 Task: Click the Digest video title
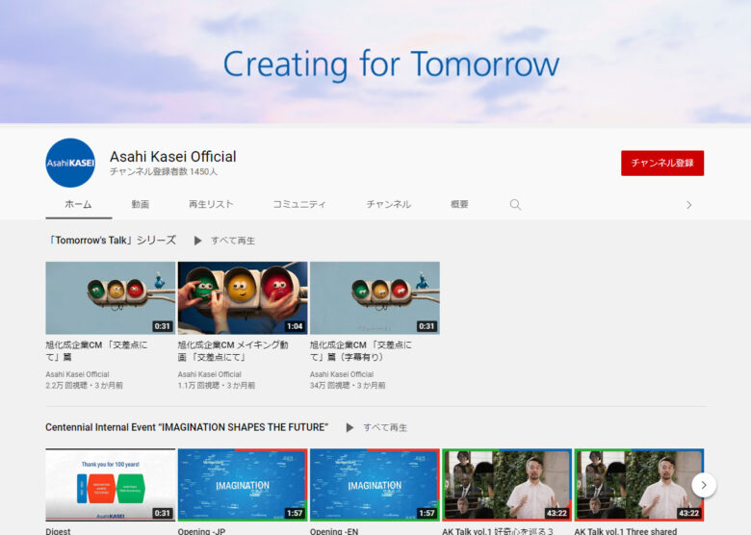[58, 531]
